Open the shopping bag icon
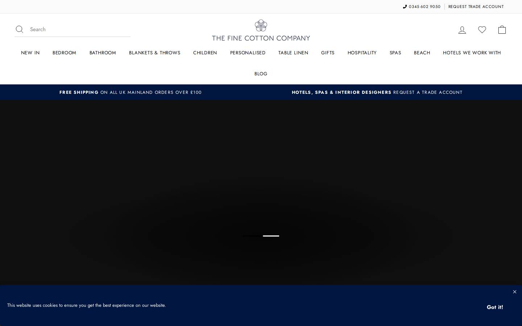 coord(502,30)
